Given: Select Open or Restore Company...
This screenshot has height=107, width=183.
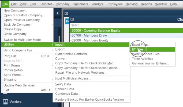Looking at the screenshot, I should [x=27, y=15].
